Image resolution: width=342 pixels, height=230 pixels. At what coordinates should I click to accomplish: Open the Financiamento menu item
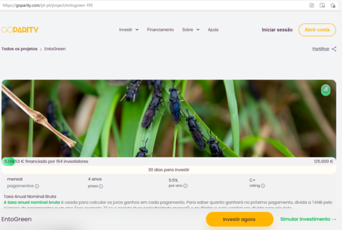click(160, 30)
